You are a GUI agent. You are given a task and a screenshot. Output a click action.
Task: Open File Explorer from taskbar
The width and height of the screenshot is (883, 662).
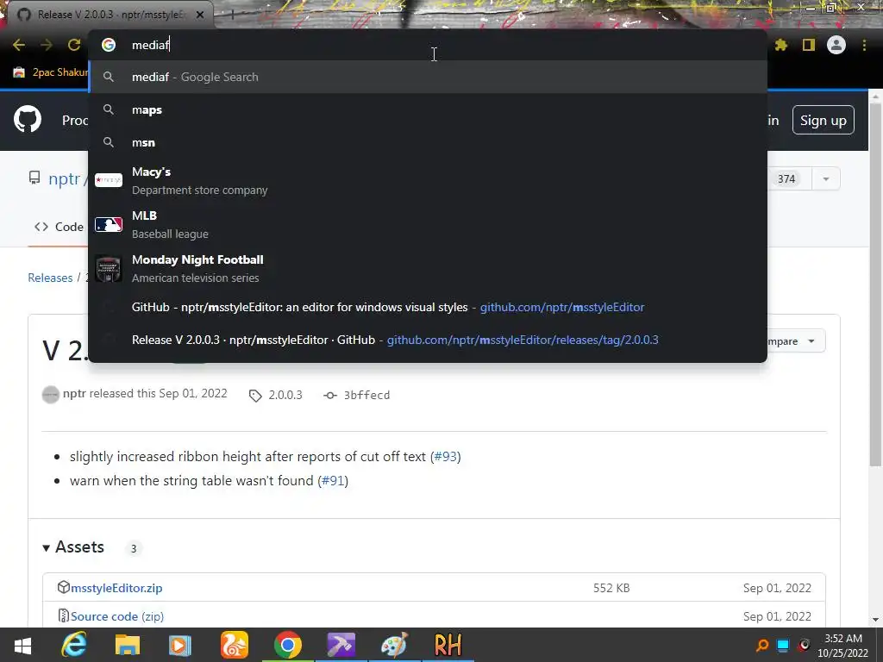(x=128, y=645)
